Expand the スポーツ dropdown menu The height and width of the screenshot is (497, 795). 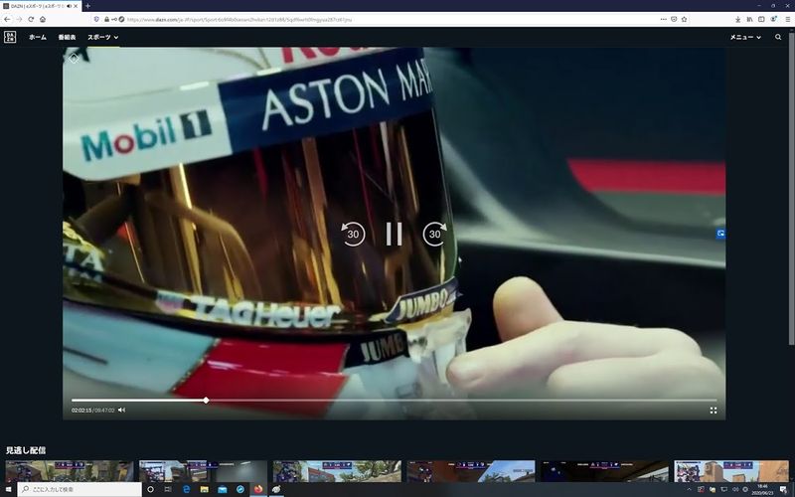(102, 37)
